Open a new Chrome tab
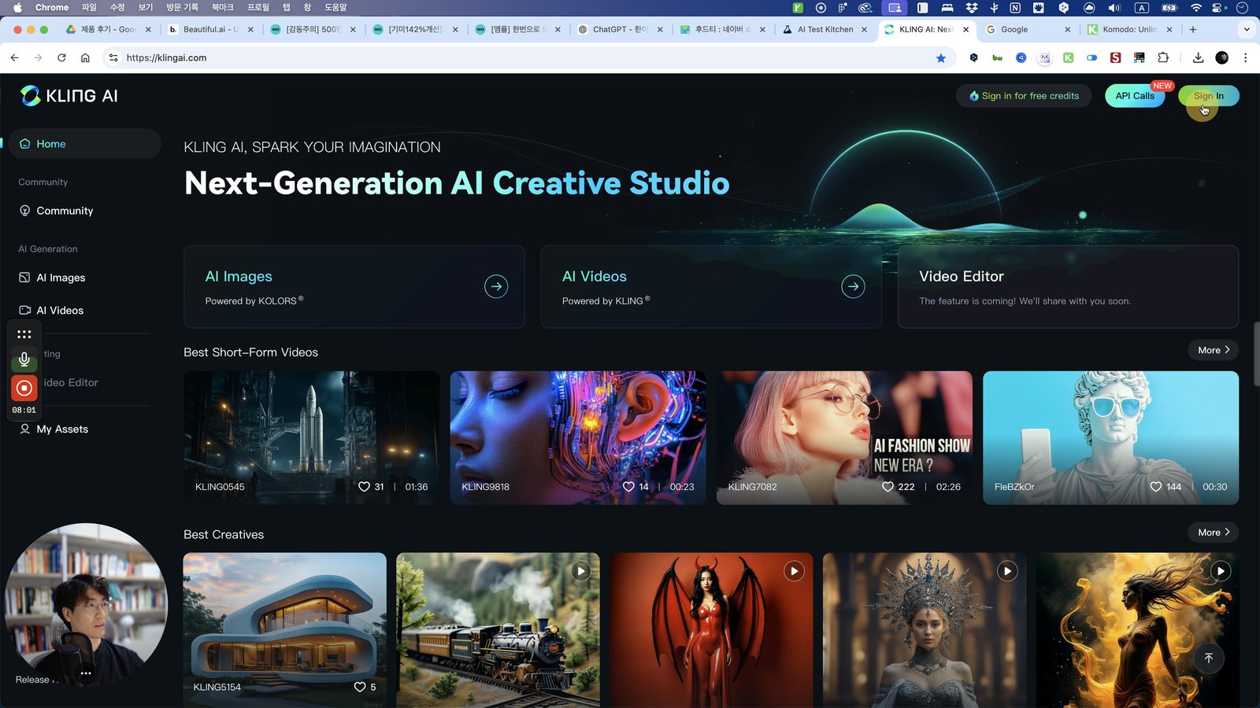Viewport: 1260px width, 708px height. [x=1193, y=29]
